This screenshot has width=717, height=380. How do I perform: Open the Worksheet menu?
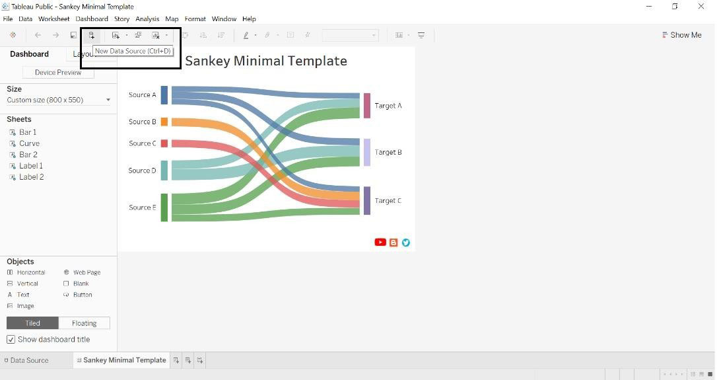pyautogui.click(x=53, y=19)
